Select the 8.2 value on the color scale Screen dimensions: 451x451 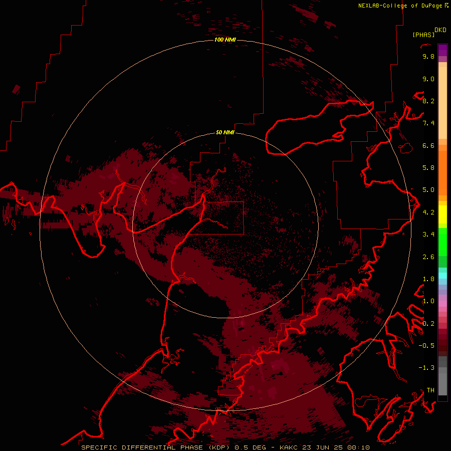[428, 101]
